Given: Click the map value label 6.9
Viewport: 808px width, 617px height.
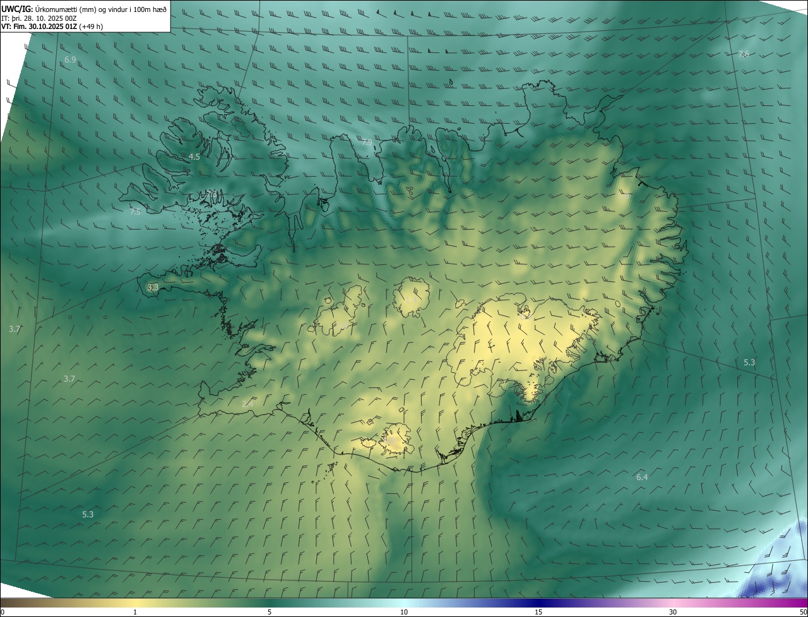Looking at the screenshot, I should coord(70,60).
